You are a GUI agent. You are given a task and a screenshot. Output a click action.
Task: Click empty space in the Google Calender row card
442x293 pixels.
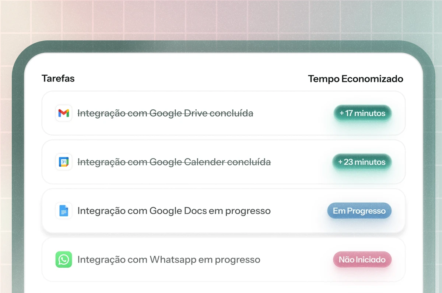[x=301, y=162]
